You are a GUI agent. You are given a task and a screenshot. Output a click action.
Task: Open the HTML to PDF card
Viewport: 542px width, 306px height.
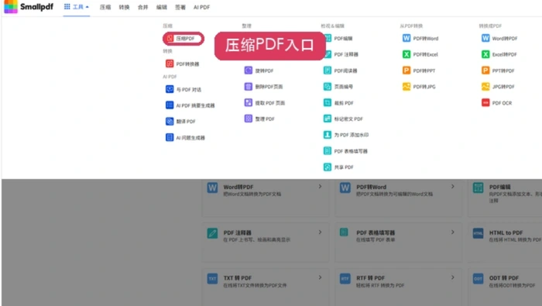tap(505, 242)
